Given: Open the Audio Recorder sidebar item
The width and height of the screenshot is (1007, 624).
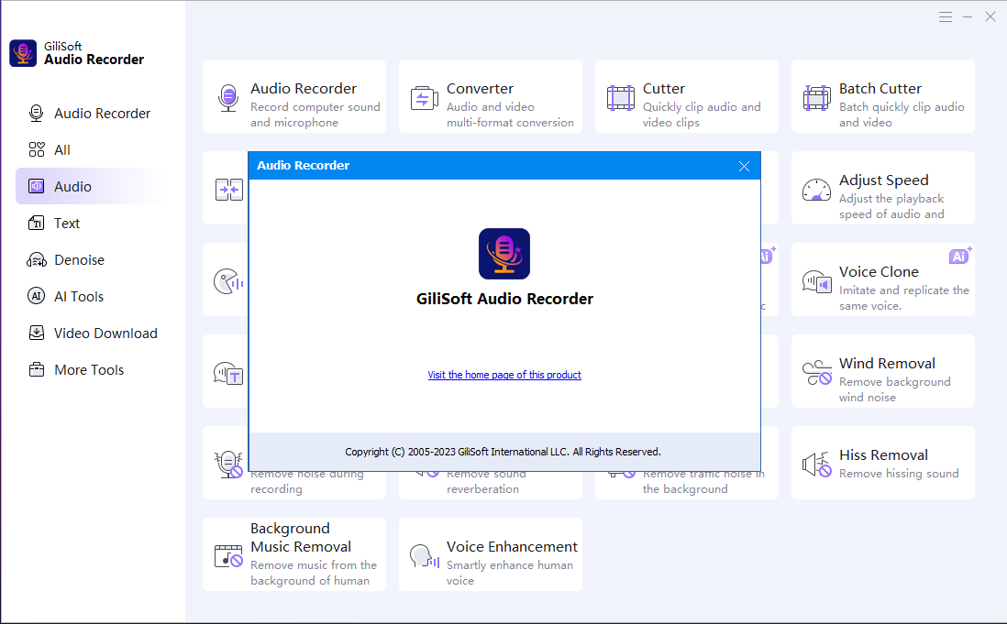Looking at the screenshot, I should tap(89, 114).
